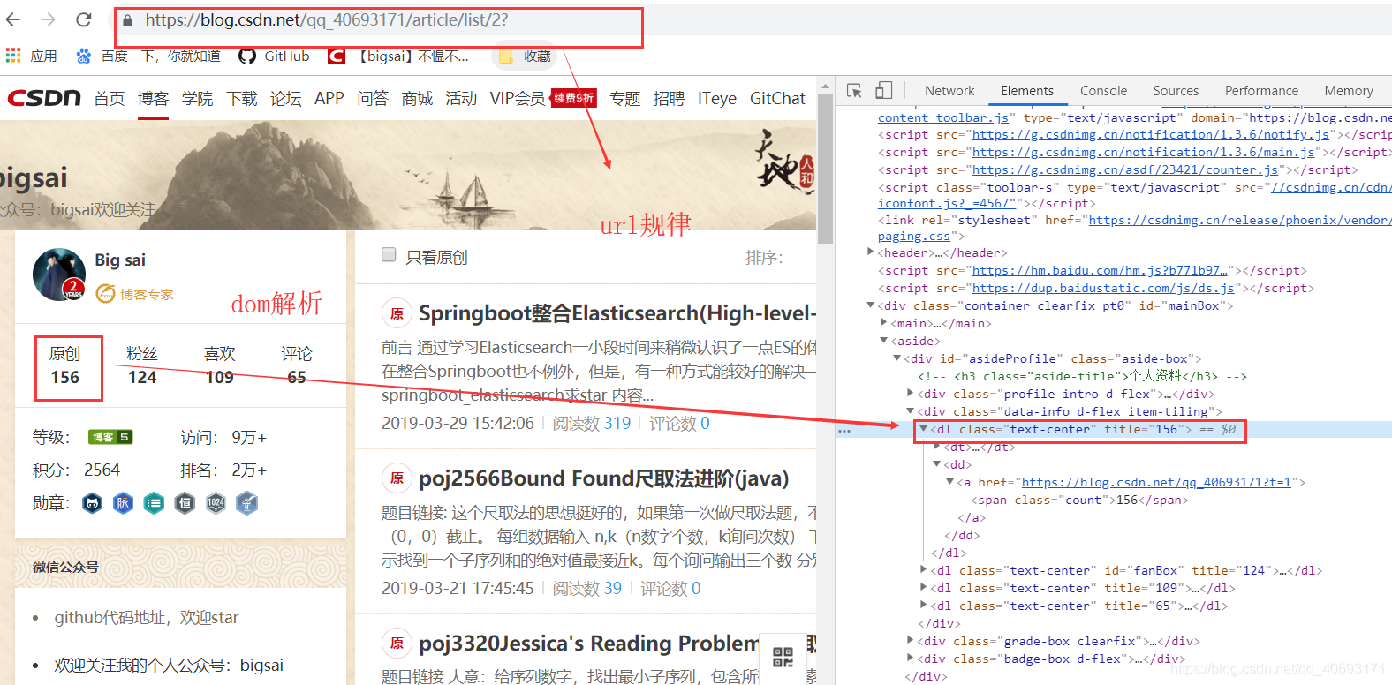The width and height of the screenshot is (1392, 685).
Task: Open 招聘 in CSDN navigation
Action: pyautogui.click(x=669, y=98)
